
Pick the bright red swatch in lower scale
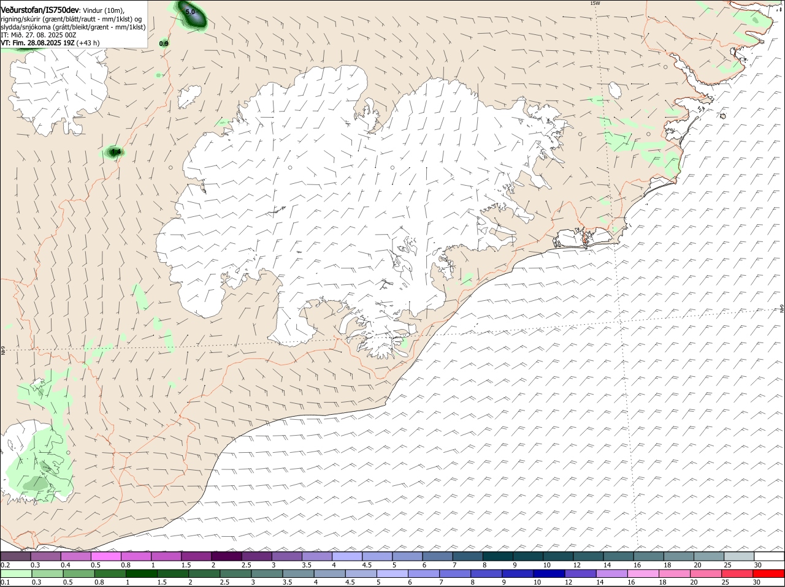pos(769,574)
